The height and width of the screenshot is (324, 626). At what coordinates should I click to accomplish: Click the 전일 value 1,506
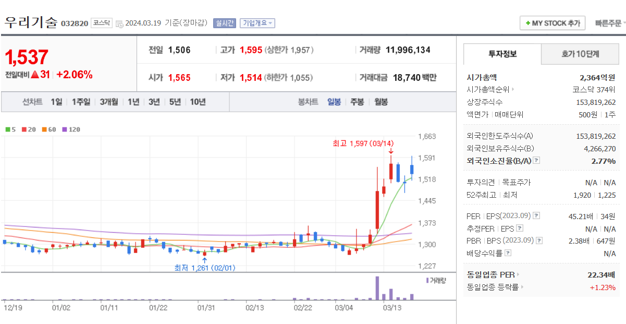[179, 50]
